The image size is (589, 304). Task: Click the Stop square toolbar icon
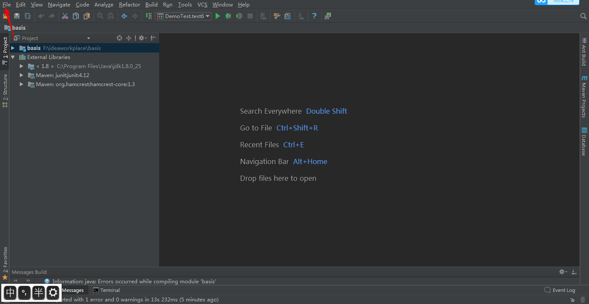[250, 16]
